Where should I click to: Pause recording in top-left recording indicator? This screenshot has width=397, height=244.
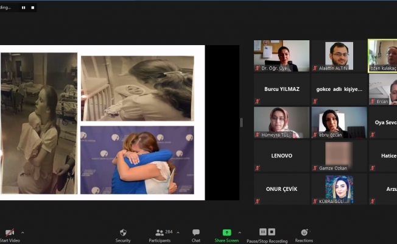23,8
